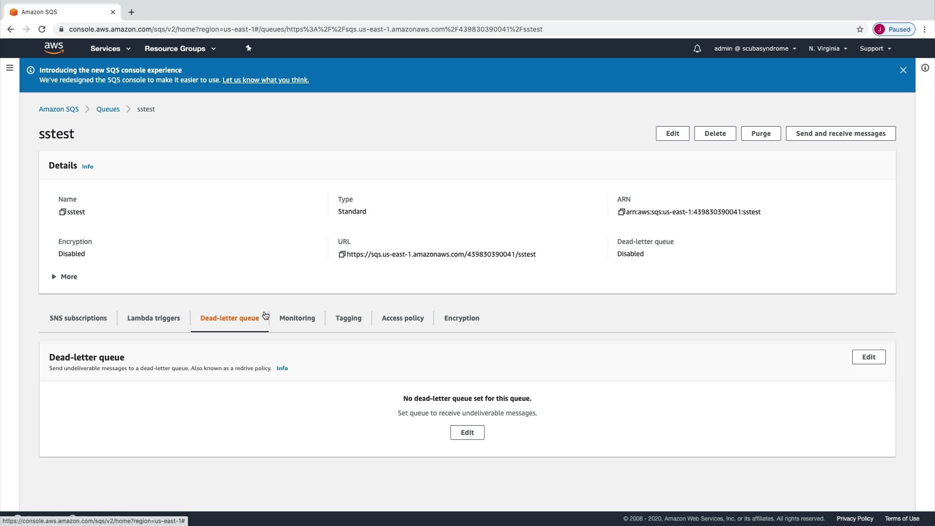Open the admin @ scubasyndrome account menu
Screen dimensions: 935x526
click(755, 49)
